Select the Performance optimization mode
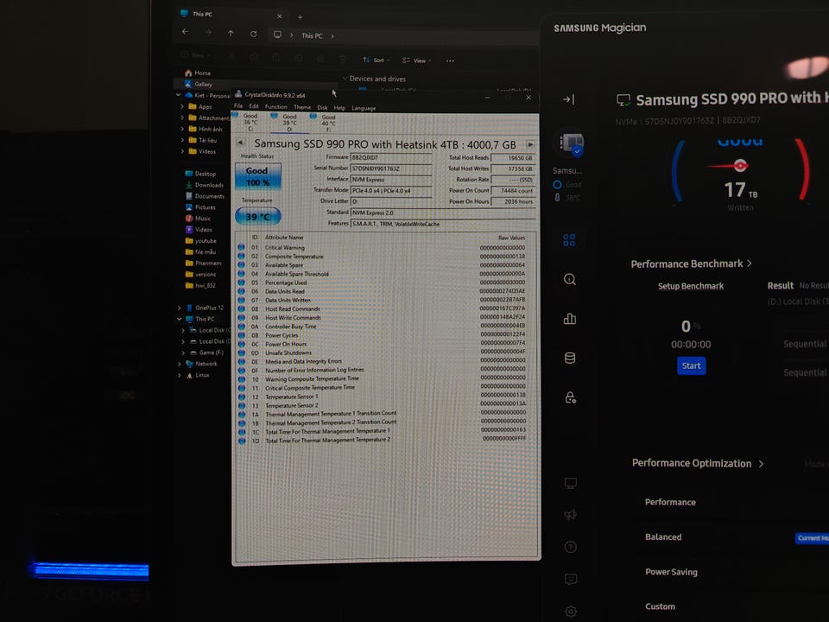This screenshot has width=829, height=622. (x=670, y=502)
